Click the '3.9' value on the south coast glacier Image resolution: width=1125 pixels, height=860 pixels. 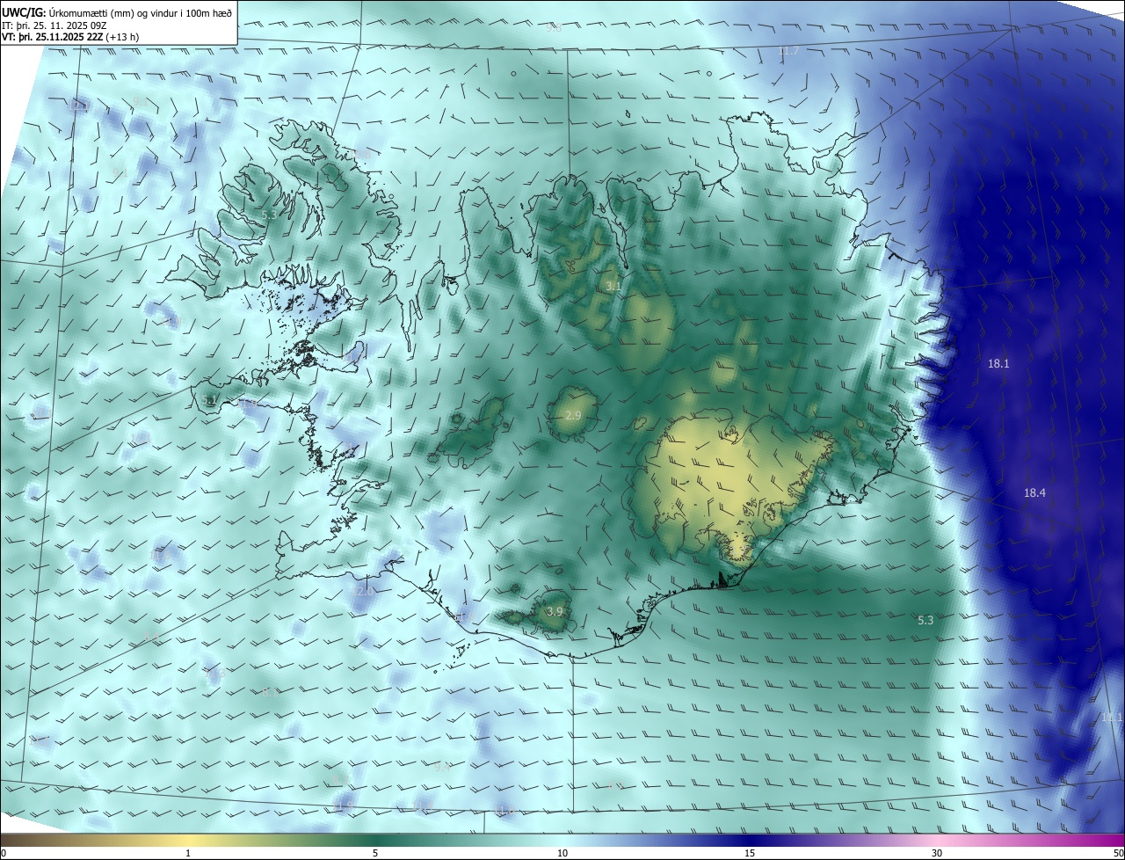coord(555,612)
